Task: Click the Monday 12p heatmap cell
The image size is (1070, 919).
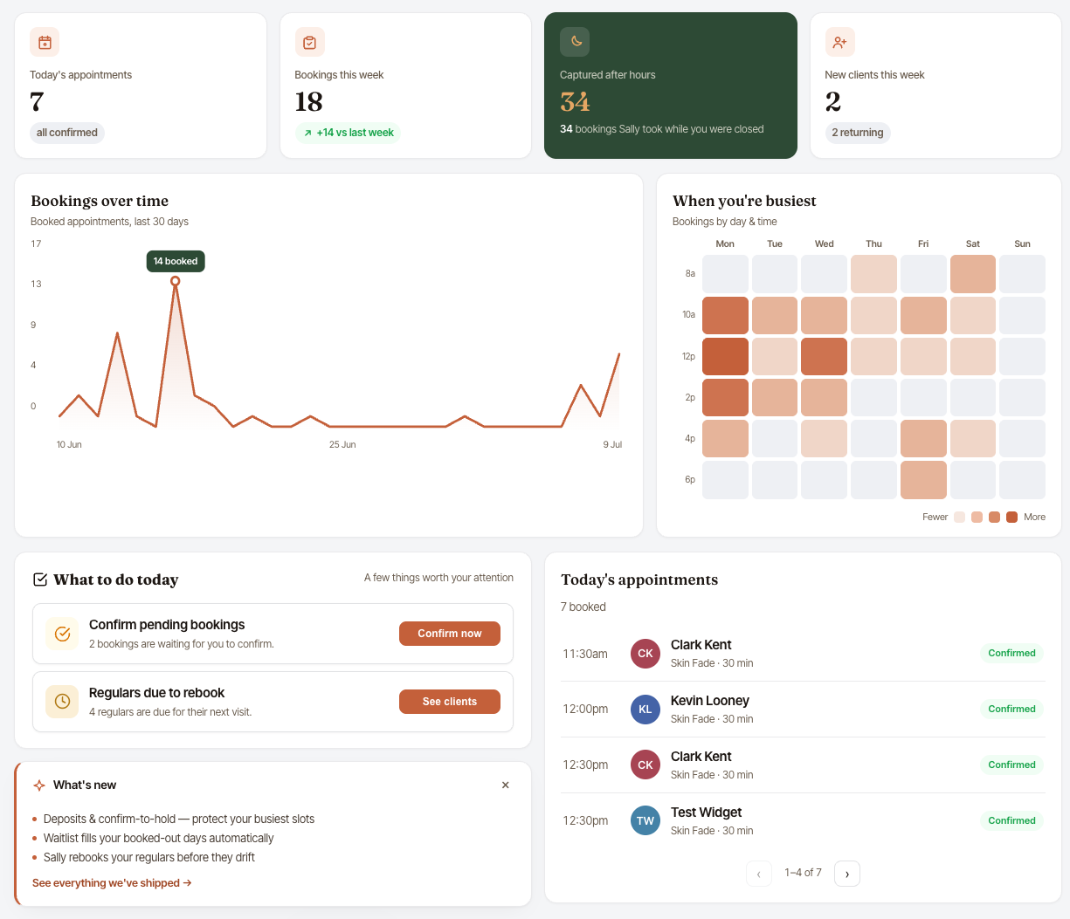Action: [725, 356]
